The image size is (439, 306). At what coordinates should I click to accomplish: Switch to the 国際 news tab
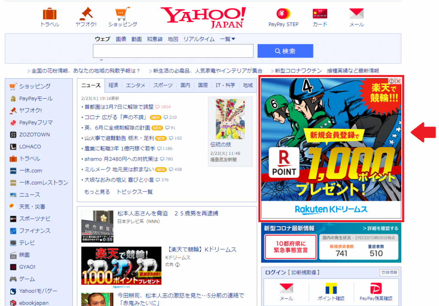click(x=203, y=85)
